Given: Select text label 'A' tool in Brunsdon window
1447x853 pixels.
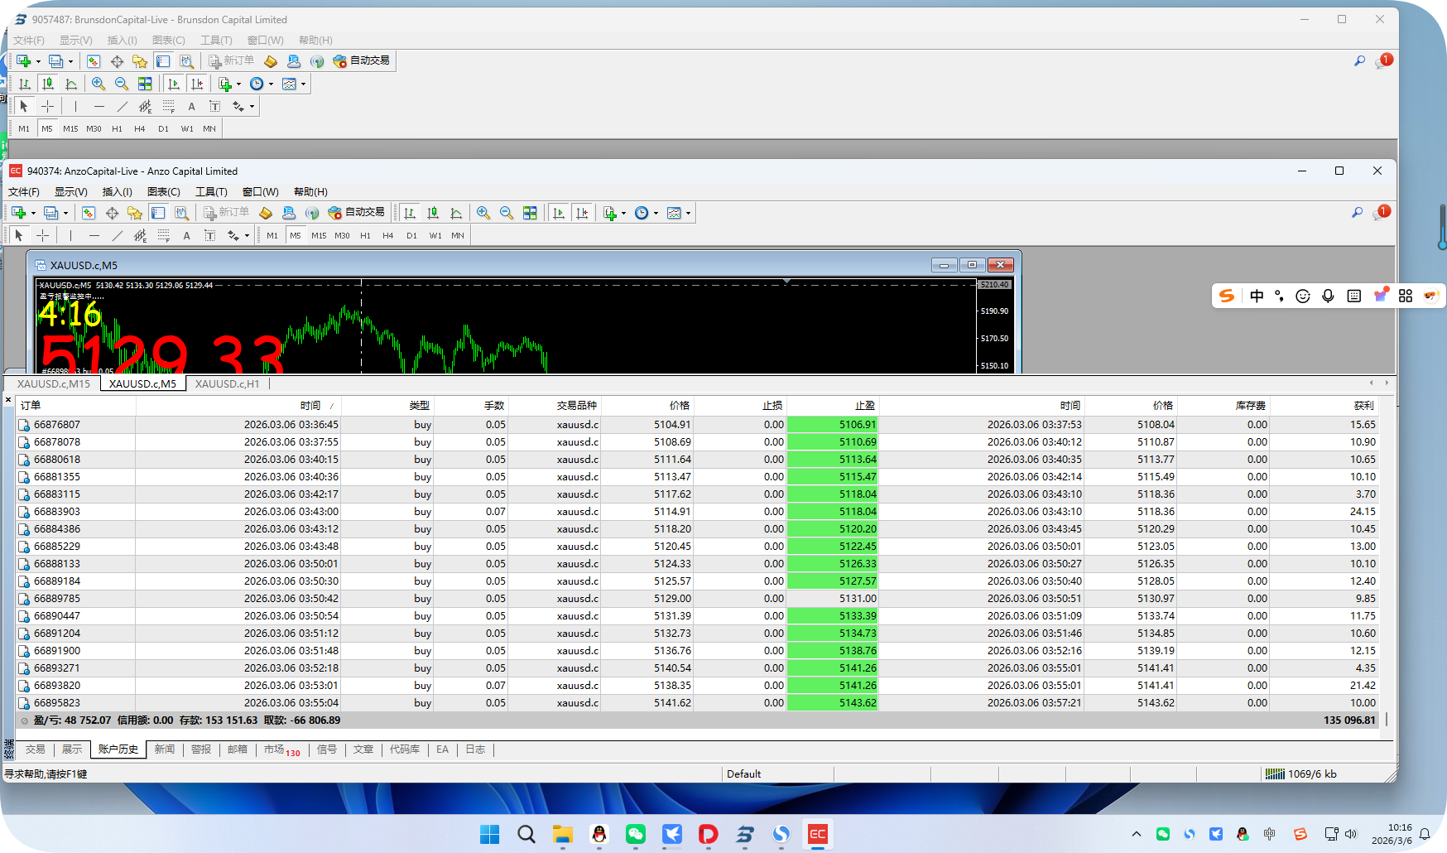Looking at the screenshot, I should point(191,106).
